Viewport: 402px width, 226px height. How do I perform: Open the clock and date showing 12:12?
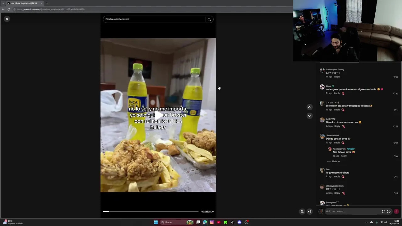394,222
